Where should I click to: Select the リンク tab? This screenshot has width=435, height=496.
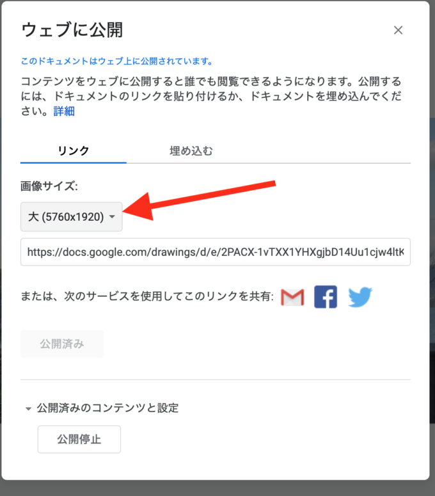pyautogui.click(x=74, y=151)
